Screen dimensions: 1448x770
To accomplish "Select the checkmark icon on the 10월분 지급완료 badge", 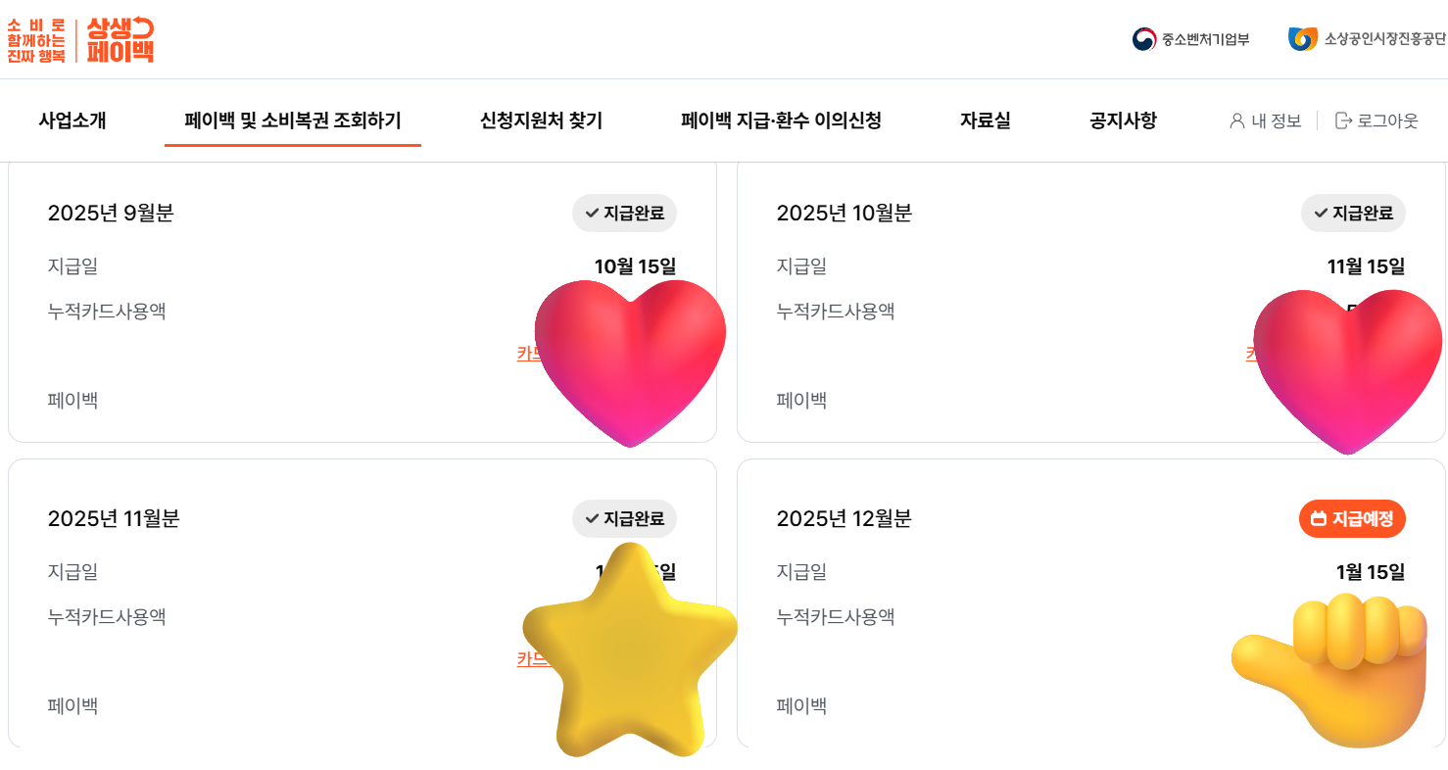I will [x=1319, y=213].
